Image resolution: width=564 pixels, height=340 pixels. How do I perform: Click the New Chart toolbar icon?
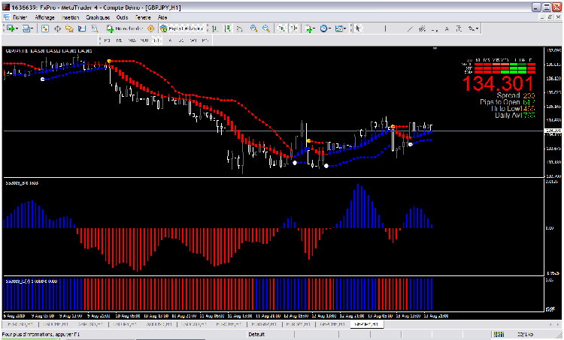[x=10, y=29]
